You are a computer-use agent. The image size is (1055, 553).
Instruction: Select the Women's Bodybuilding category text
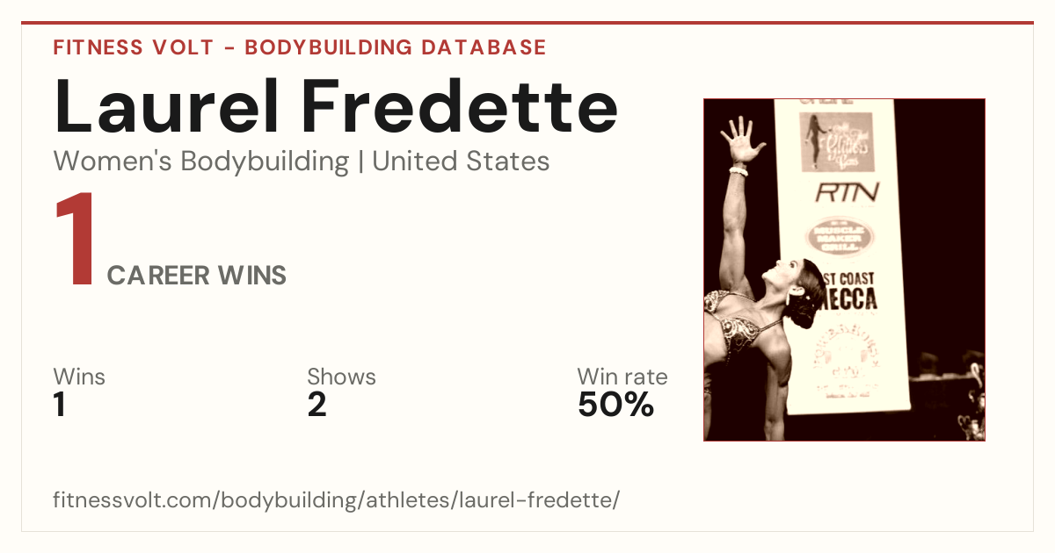click(x=201, y=162)
